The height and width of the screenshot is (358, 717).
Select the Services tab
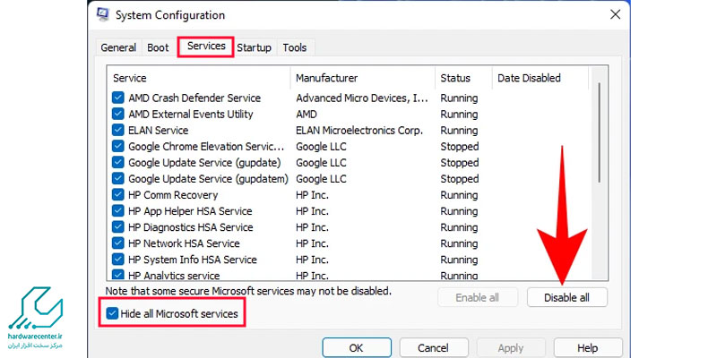206,47
